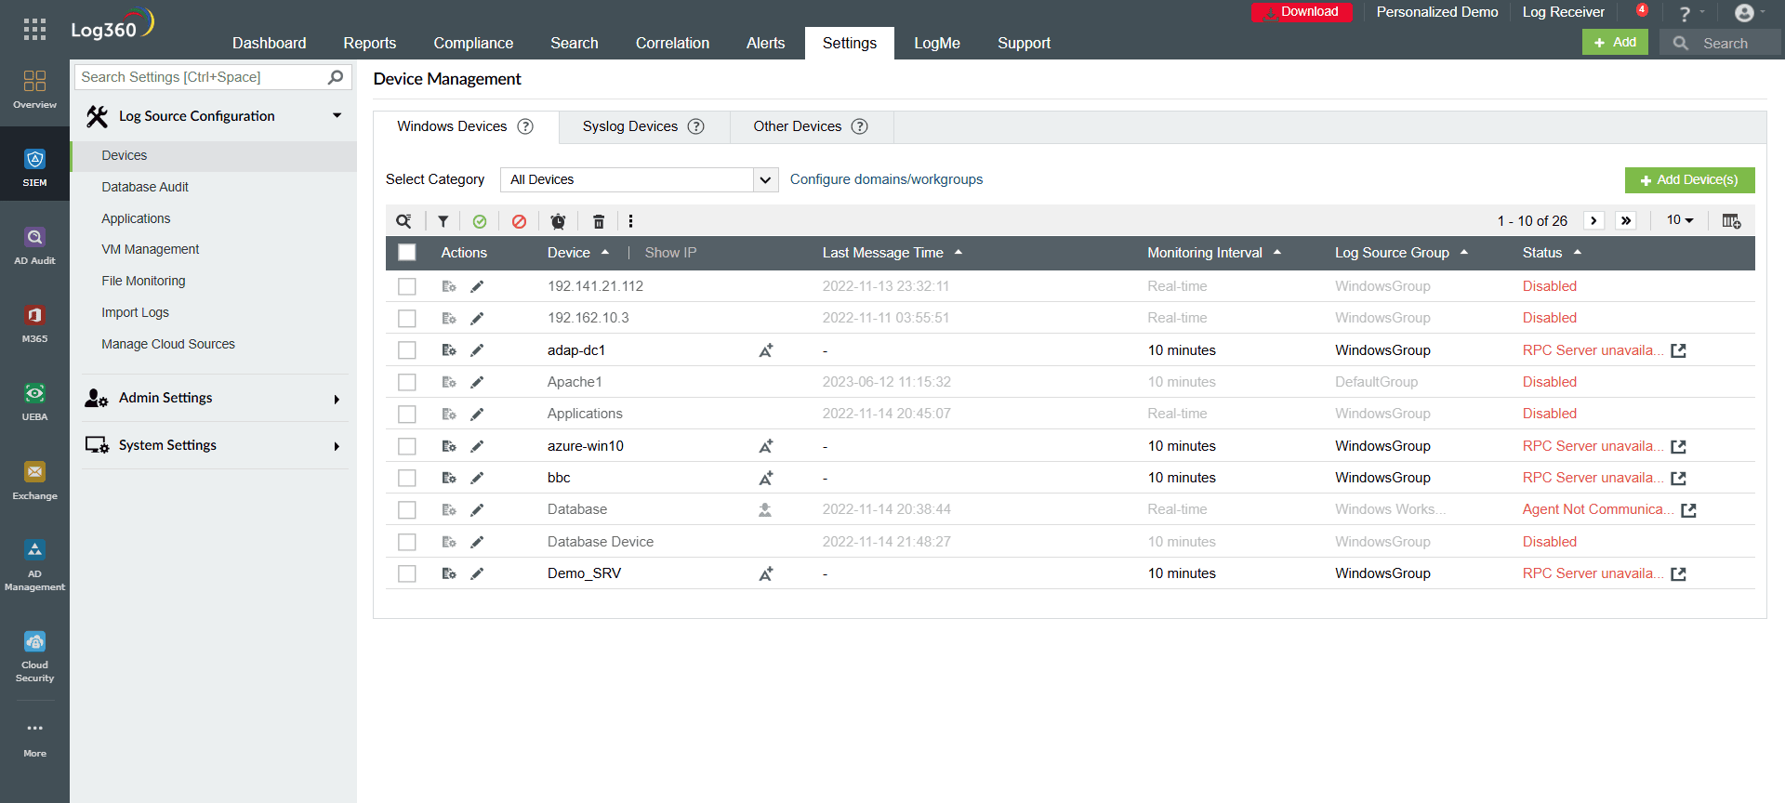The width and height of the screenshot is (1785, 803).
Task: Jump to last page of devices
Action: (x=1626, y=220)
